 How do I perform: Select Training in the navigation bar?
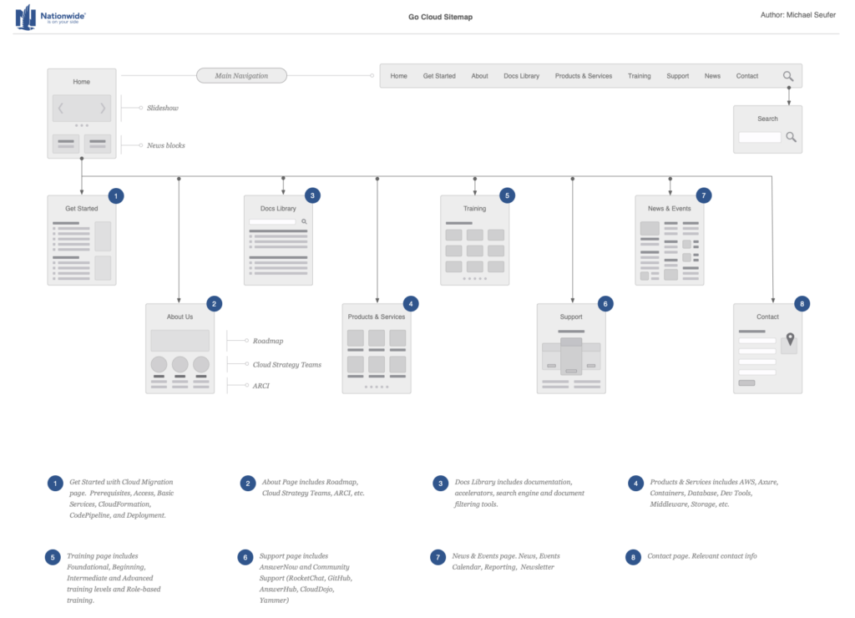coord(639,76)
